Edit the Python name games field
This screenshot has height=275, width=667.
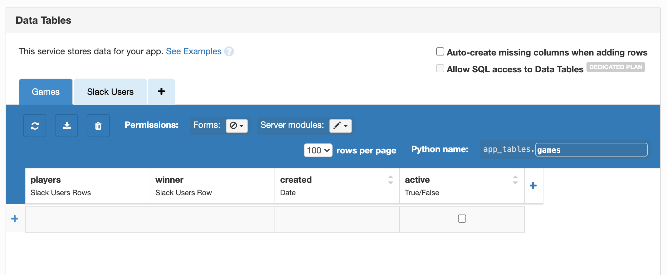pyautogui.click(x=591, y=150)
